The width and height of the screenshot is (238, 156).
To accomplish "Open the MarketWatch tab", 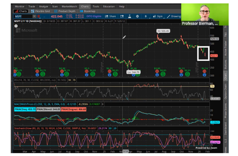I will [69, 7].
